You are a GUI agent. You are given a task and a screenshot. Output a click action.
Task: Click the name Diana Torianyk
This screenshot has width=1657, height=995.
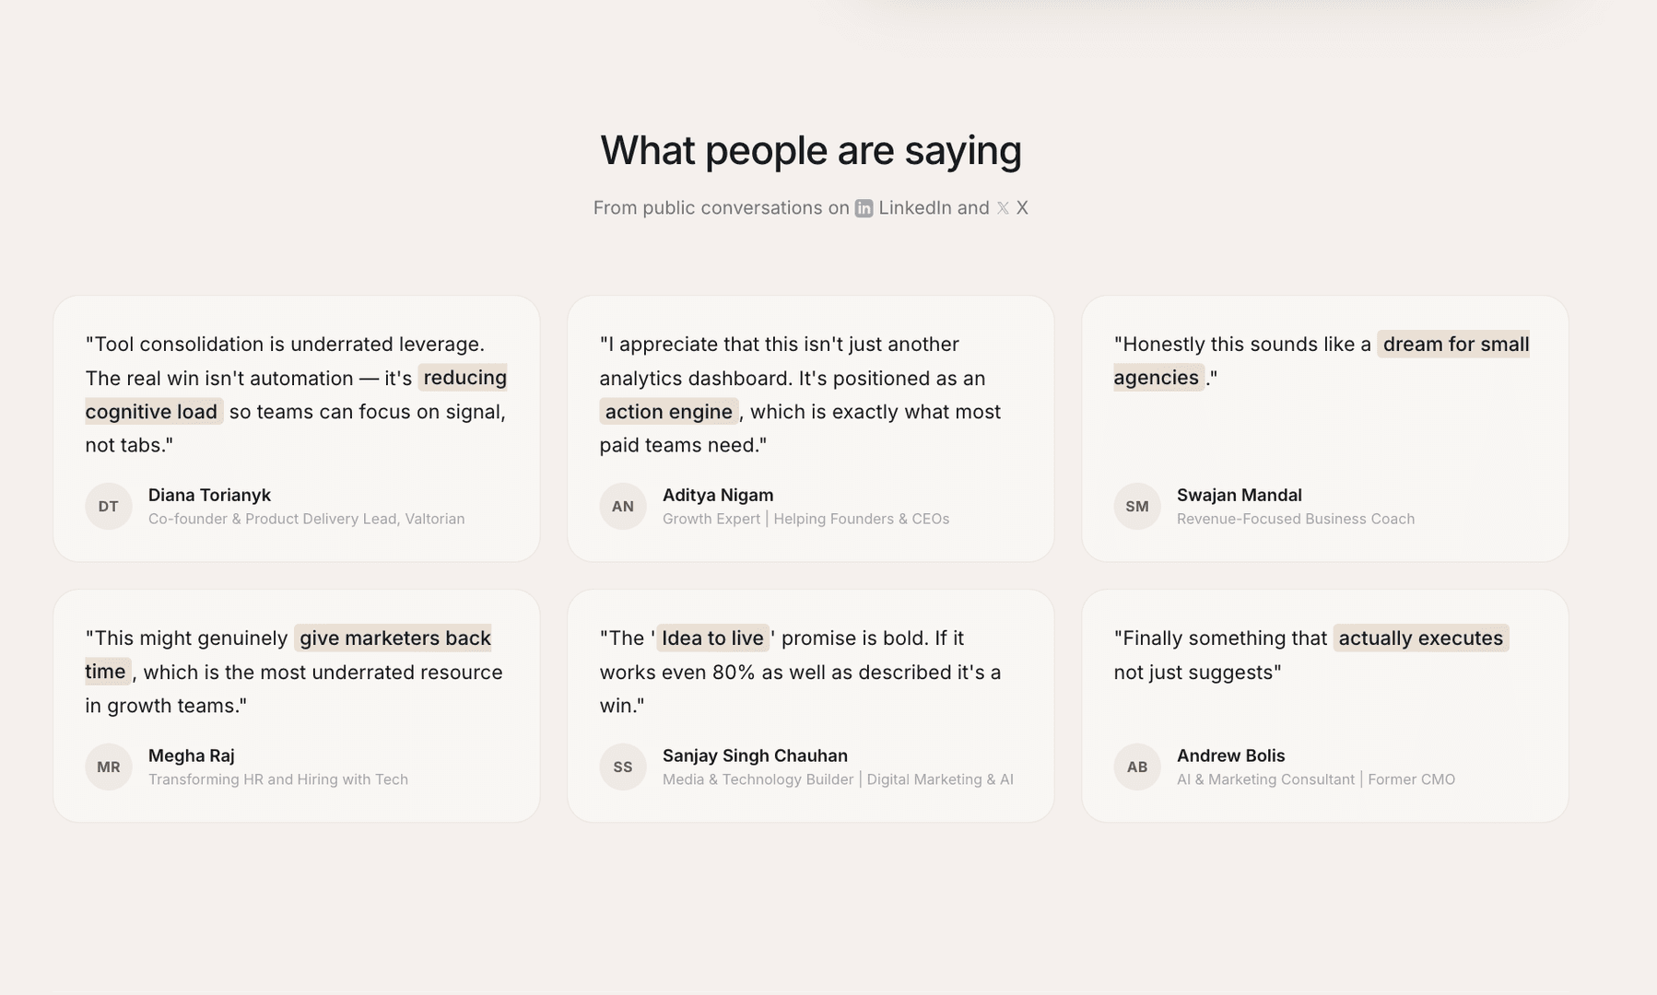pyautogui.click(x=209, y=495)
